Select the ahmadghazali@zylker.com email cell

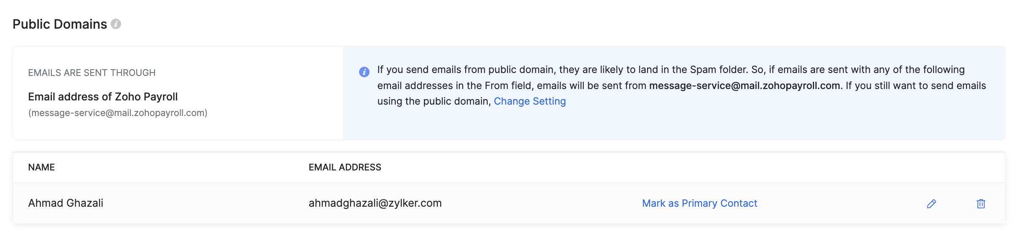pos(375,203)
